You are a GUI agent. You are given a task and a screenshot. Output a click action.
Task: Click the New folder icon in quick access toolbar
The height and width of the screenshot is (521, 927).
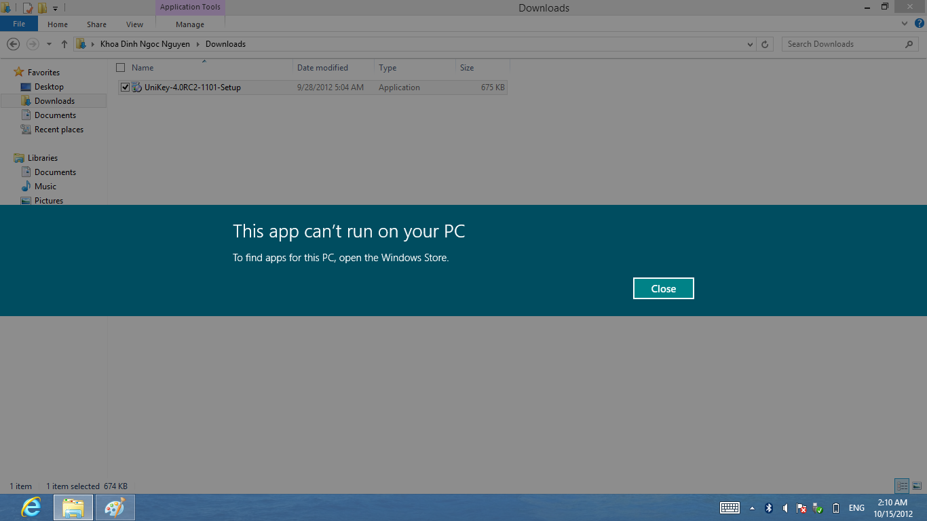click(42, 8)
